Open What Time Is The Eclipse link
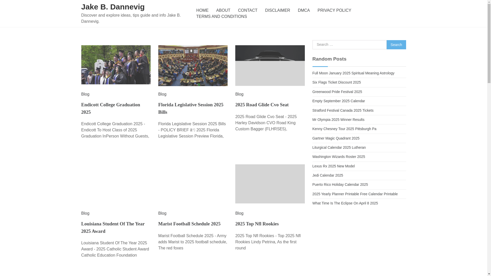 [x=345, y=203]
